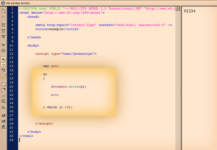
Task: Toggle Syntax Error Alerts in Info Bar
Action: 3,76
